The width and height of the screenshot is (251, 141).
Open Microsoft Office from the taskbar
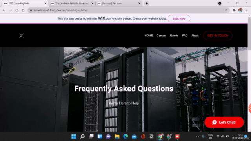[x=143, y=136]
